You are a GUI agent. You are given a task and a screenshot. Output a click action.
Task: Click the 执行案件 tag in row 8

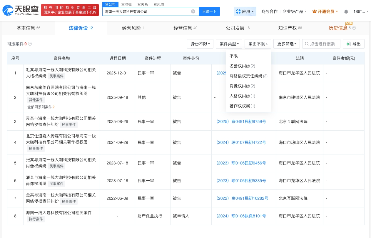36,219
